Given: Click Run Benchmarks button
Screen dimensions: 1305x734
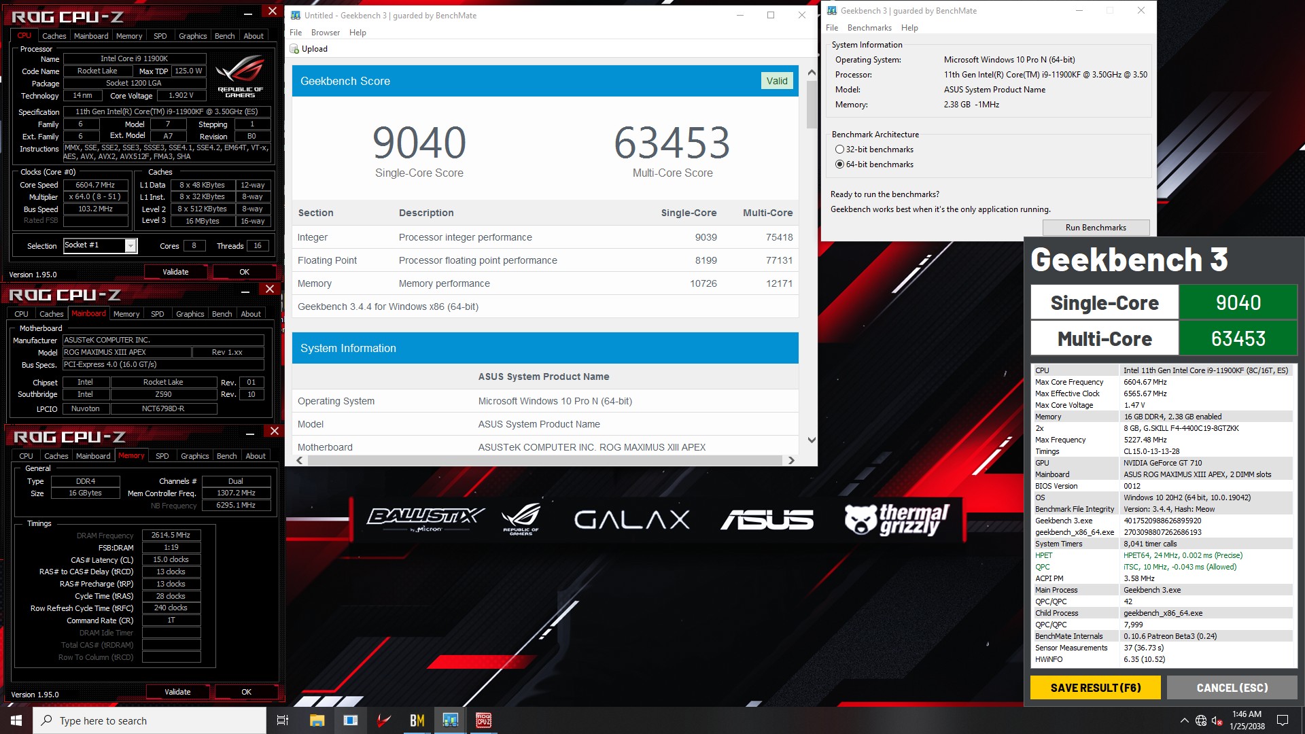Looking at the screenshot, I should (x=1096, y=228).
